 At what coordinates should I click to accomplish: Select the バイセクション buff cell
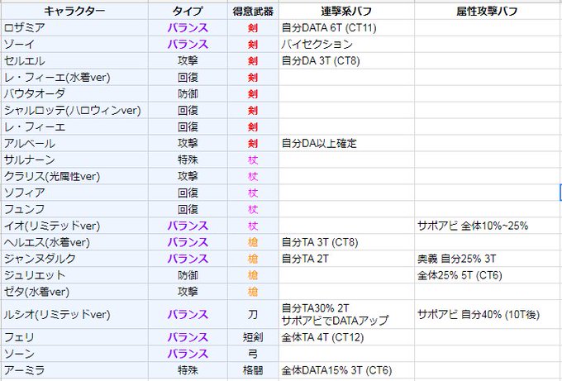346,44
